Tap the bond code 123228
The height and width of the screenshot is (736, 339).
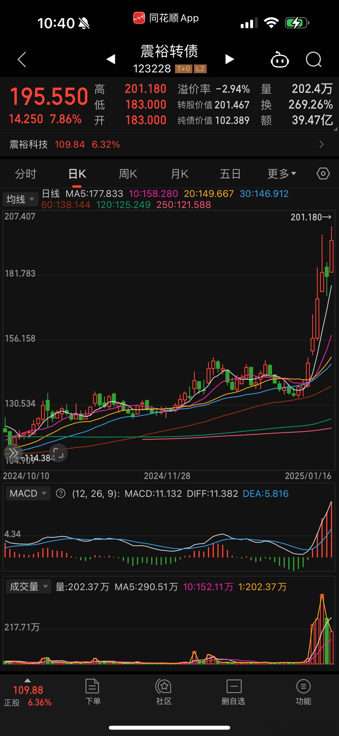pos(152,69)
